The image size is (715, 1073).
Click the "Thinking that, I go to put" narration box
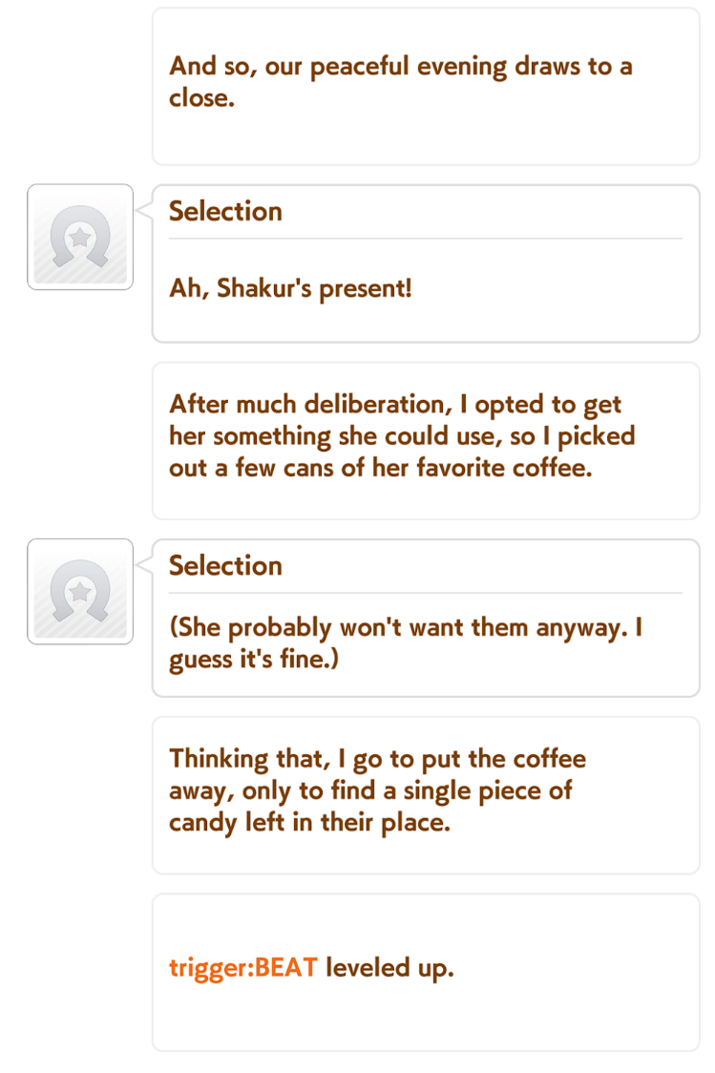(426, 795)
